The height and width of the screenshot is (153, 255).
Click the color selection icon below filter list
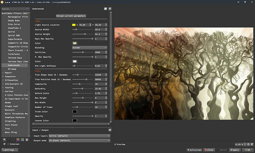(x=18, y=139)
